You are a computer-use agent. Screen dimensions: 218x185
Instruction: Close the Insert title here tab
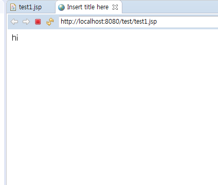[115, 7]
